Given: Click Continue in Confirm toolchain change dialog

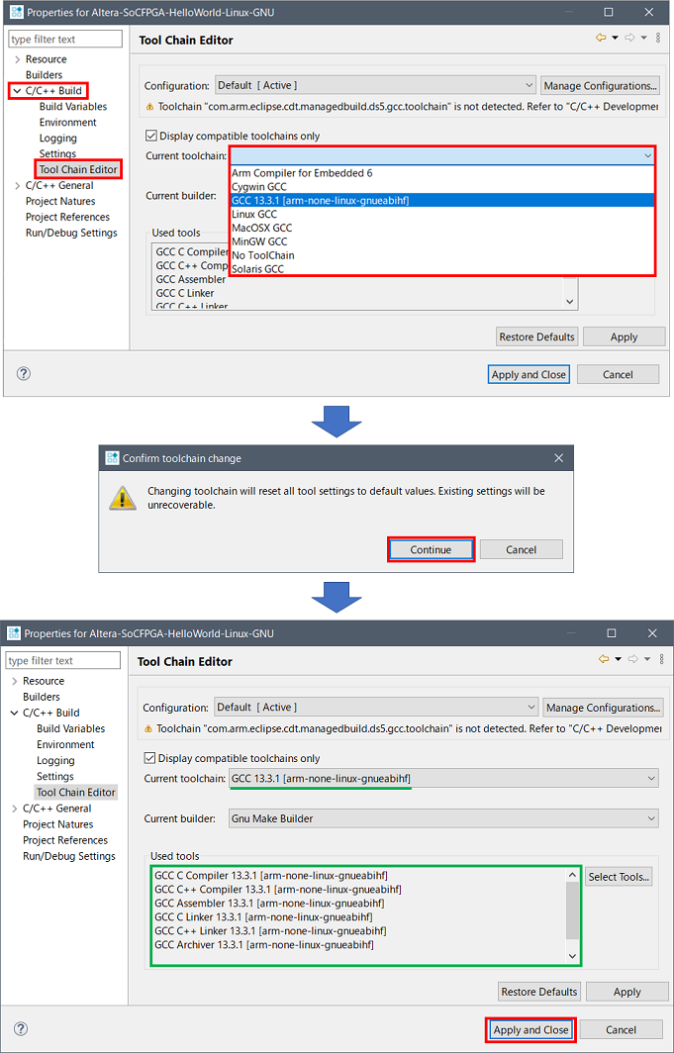Looking at the screenshot, I should point(431,549).
